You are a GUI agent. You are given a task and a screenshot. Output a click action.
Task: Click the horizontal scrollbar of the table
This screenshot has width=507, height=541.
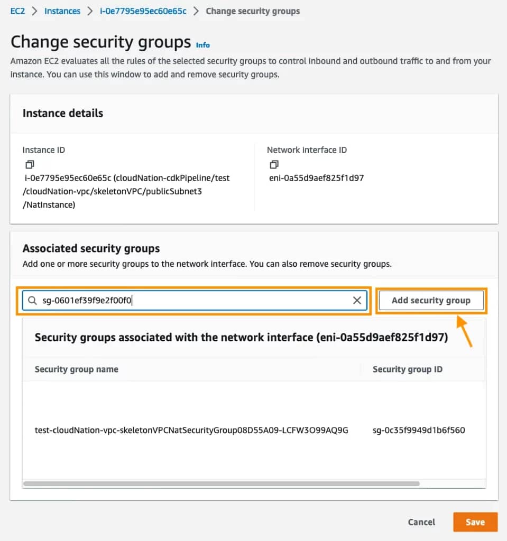222,483
